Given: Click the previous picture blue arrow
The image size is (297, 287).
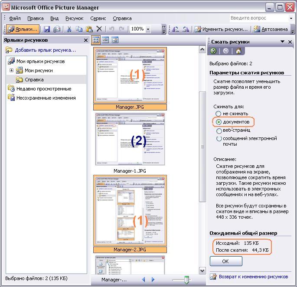Looking at the screenshot, I should pos(144,279).
